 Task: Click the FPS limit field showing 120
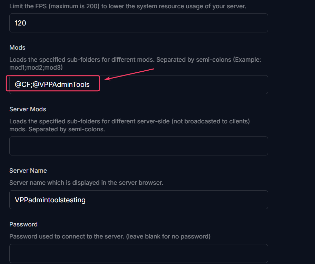click(138, 23)
